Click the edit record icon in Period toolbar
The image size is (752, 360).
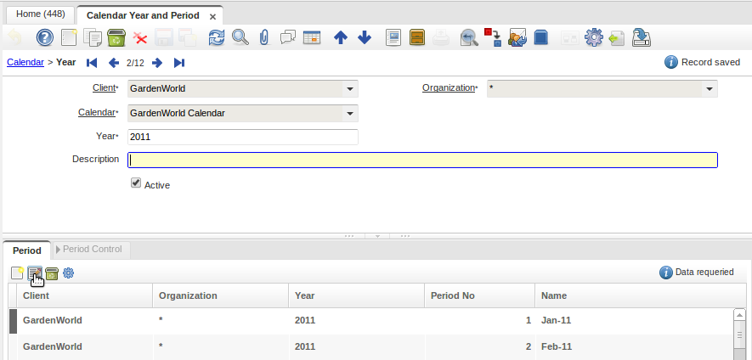tap(35, 273)
